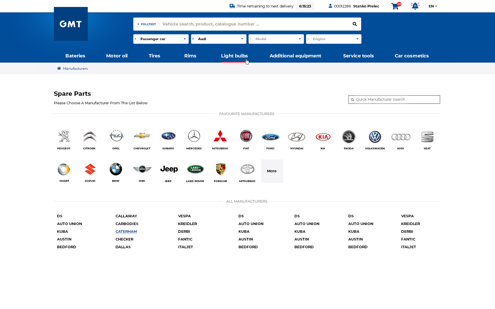Select the Audi rings logo
This screenshot has height=309, width=495.
point(401,137)
